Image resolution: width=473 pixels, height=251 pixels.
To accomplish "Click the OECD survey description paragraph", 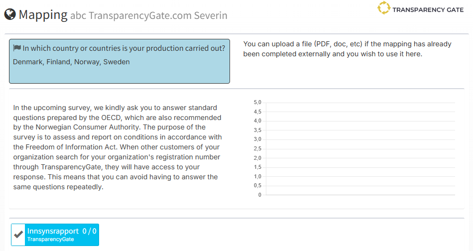I will 118,147.
